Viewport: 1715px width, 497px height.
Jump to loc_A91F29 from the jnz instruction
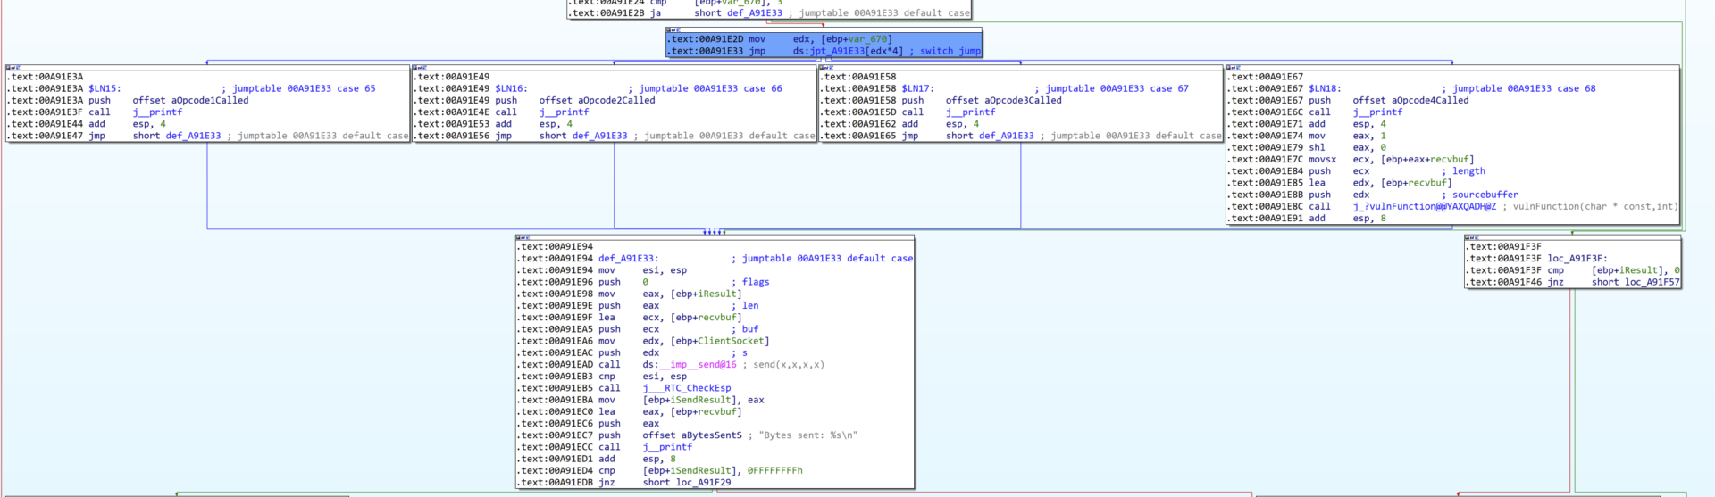[703, 483]
